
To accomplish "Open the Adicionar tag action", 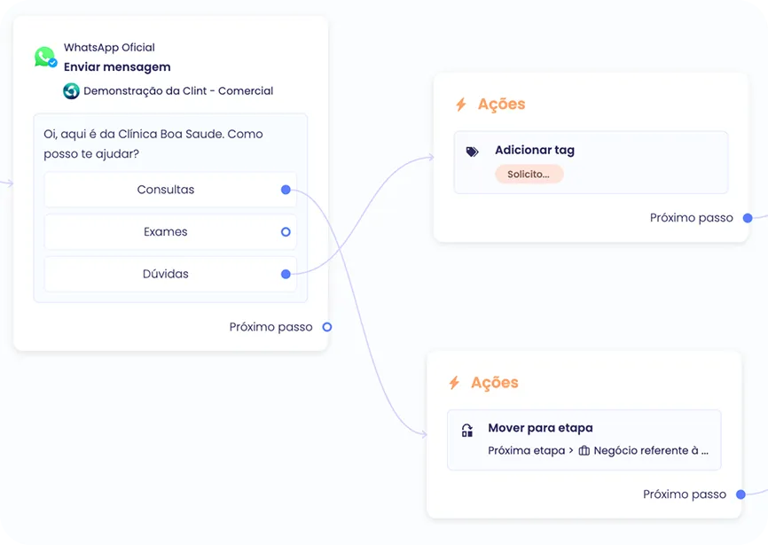I will point(592,162).
